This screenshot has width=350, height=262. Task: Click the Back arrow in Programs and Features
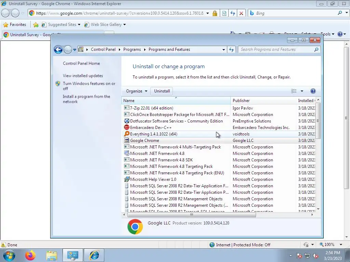[58, 49]
